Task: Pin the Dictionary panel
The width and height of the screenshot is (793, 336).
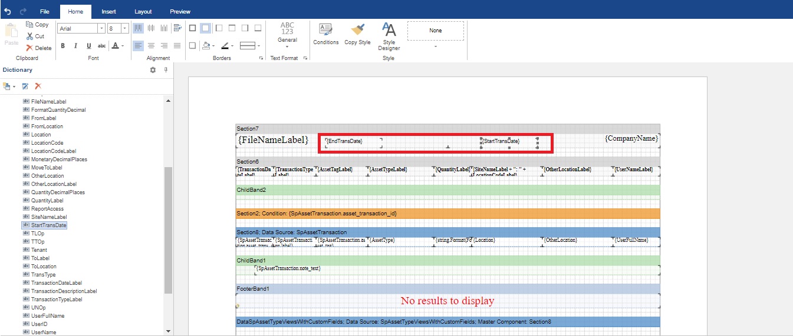Action: click(166, 70)
